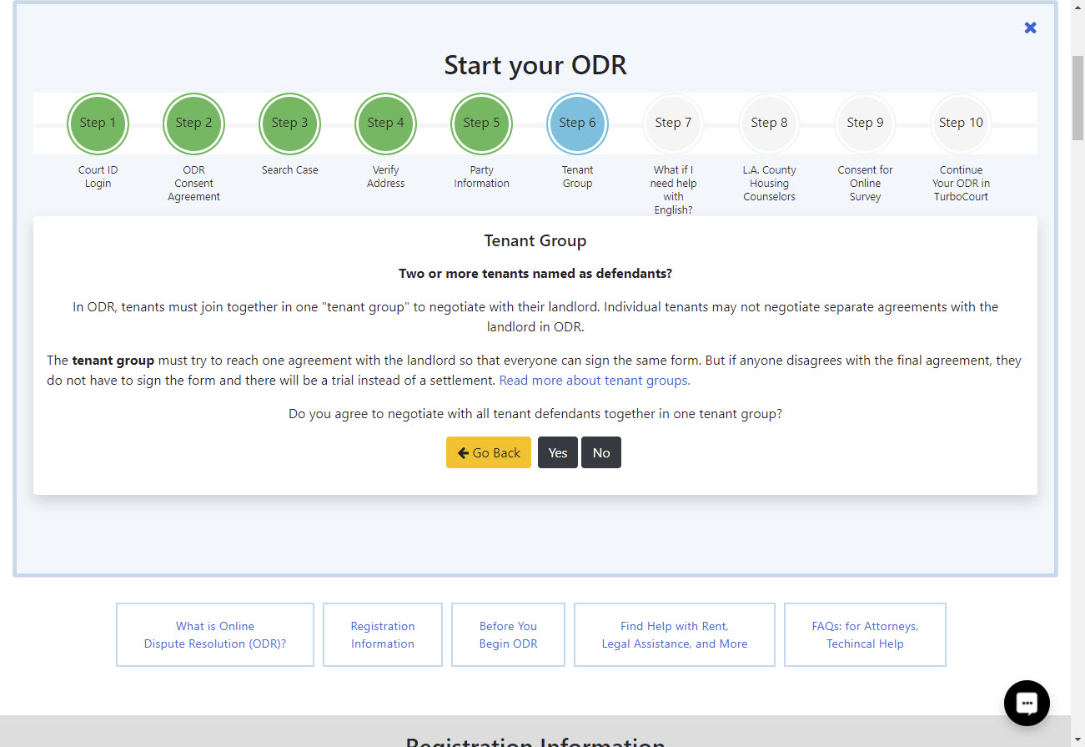This screenshot has height=747, width=1085.
Task: Select Step 10 Continue Your ODR in TurboCourt
Action: coord(961,123)
